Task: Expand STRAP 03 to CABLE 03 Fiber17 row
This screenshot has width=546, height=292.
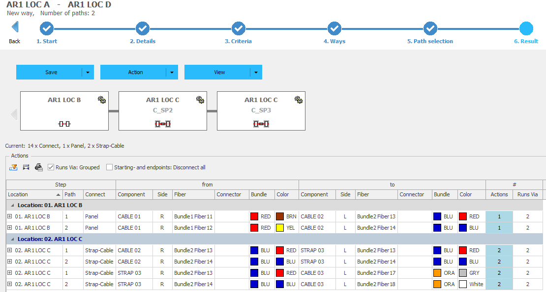Action: coord(10,273)
